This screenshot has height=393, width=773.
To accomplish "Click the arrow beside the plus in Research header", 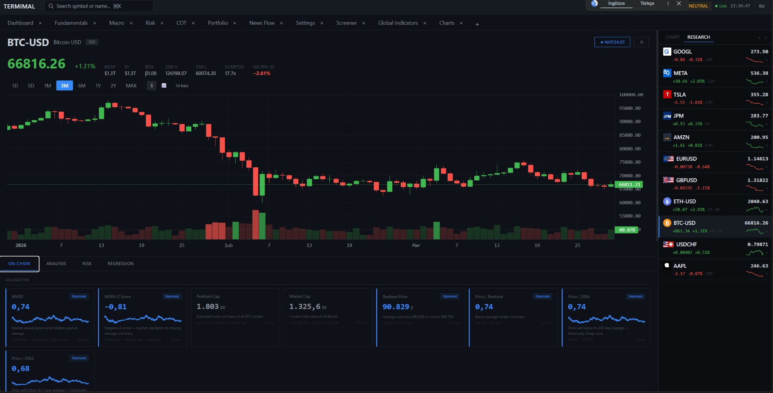I will pyautogui.click(x=766, y=37).
